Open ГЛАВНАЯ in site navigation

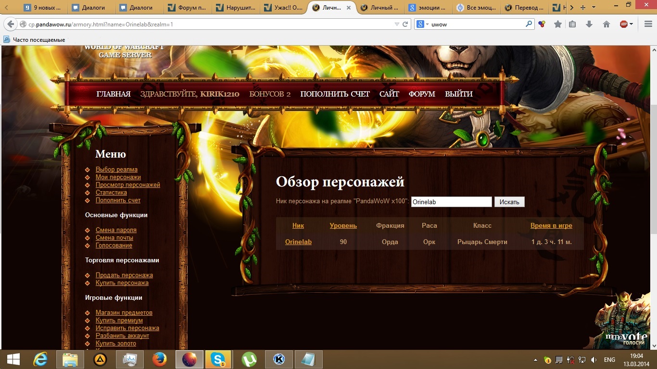click(114, 94)
